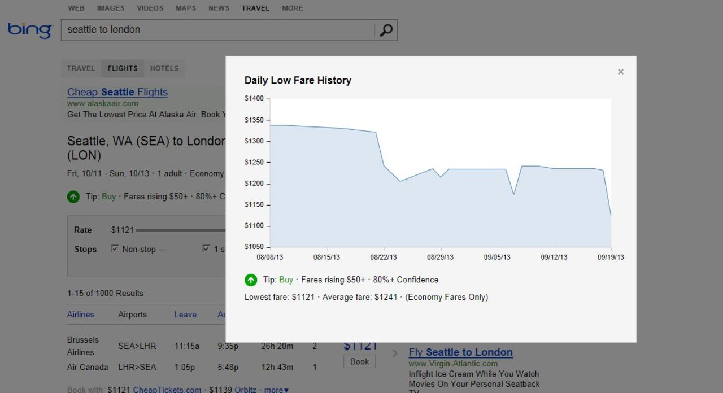
Task: Click the 'Airports' column header
Action: (132, 315)
